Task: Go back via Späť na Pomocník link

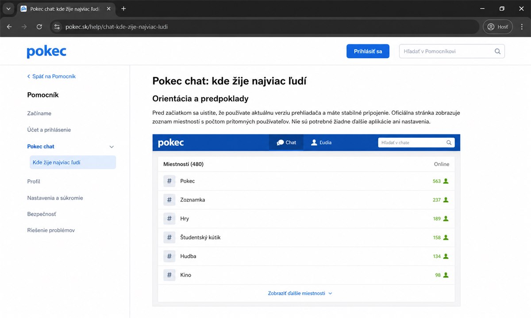Action: (x=51, y=76)
